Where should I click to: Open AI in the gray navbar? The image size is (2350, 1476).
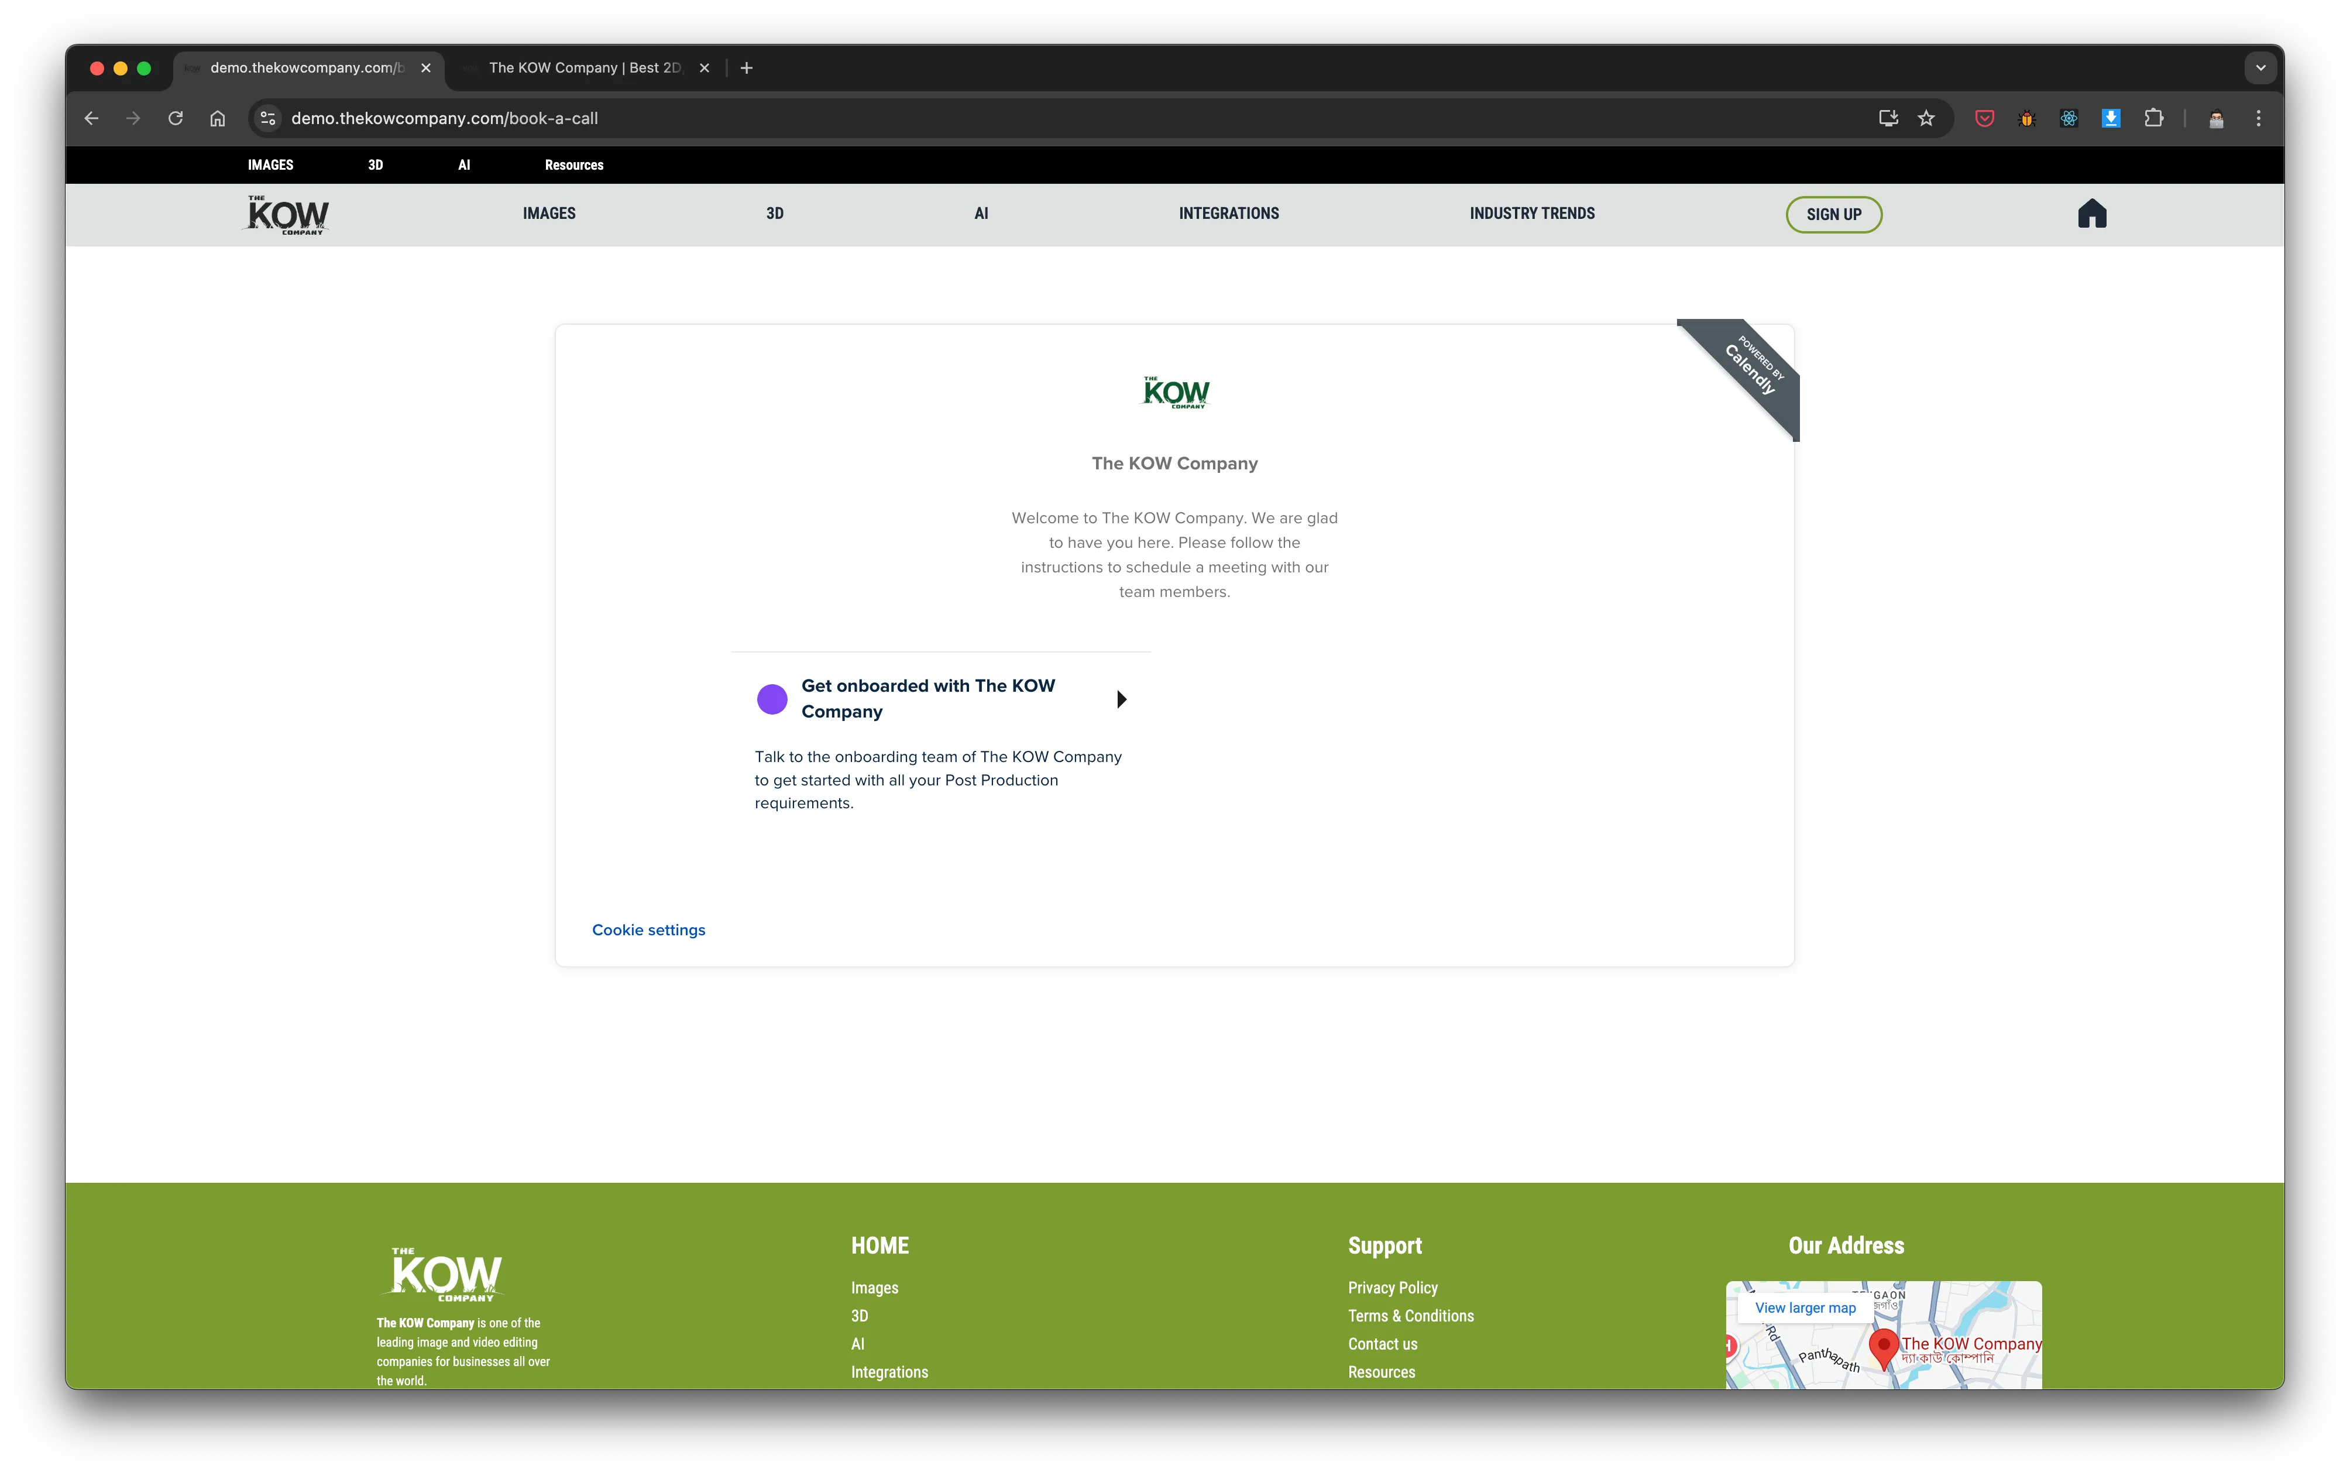click(x=982, y=213)
